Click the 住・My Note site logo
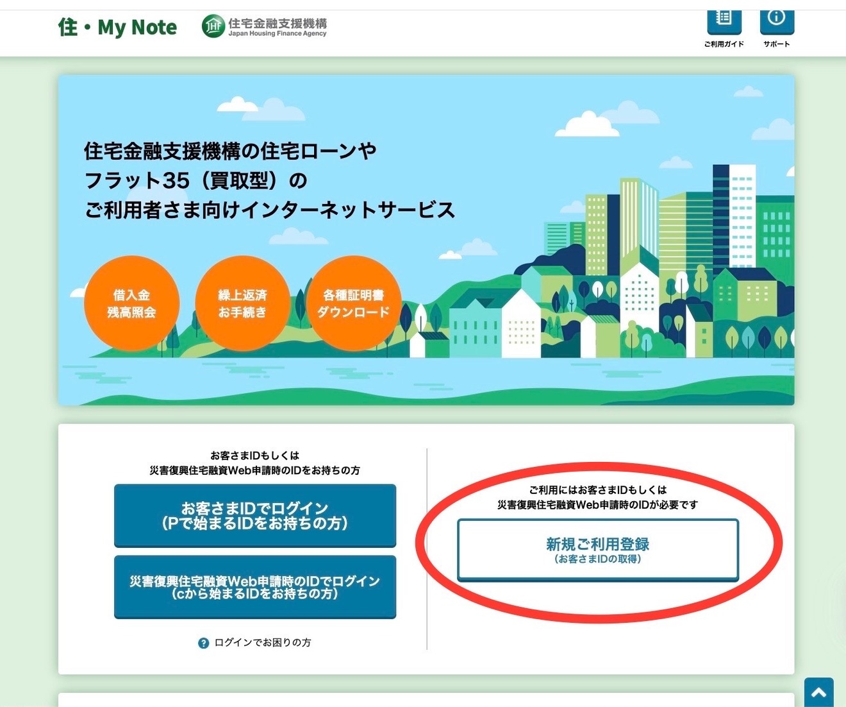The width and height of the screenshot is (846, 707). click(x=117, y=28)
